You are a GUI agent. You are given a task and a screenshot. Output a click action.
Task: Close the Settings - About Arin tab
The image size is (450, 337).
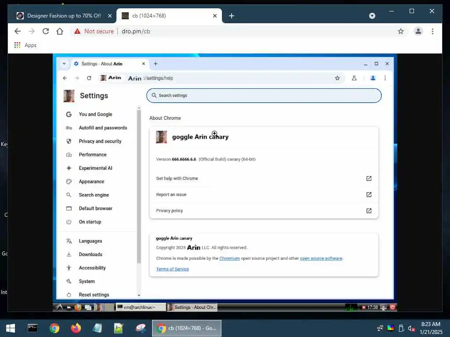pos(144,64)
